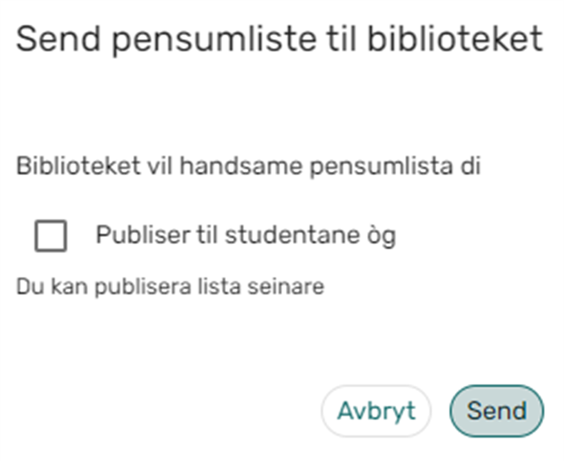The image size is (564, 461).
Task: Select the word biblioteket in the title
Action: click(455, 39)
